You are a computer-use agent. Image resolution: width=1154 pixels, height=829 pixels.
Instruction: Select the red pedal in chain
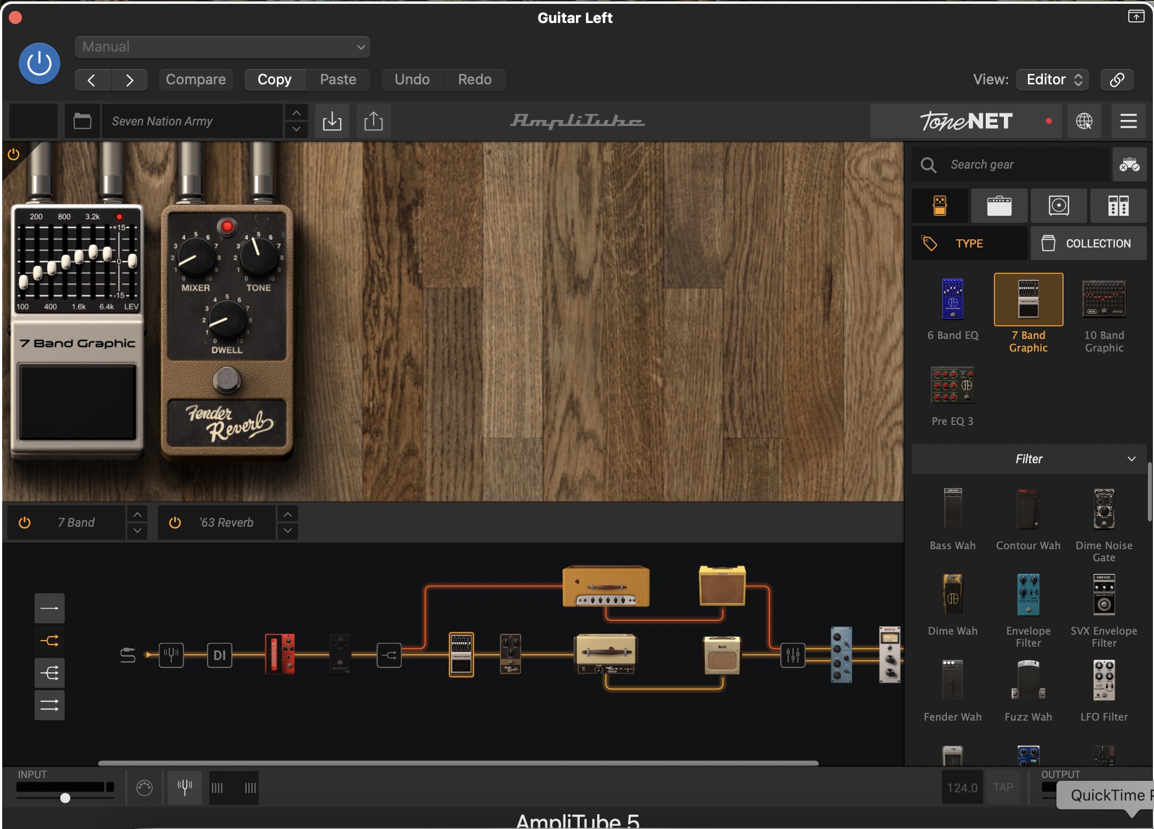pos(279,654)
